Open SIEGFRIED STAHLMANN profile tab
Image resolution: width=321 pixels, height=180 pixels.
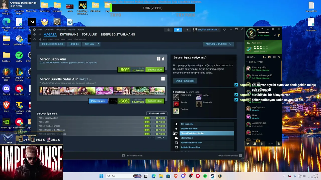tap(118, 34)
